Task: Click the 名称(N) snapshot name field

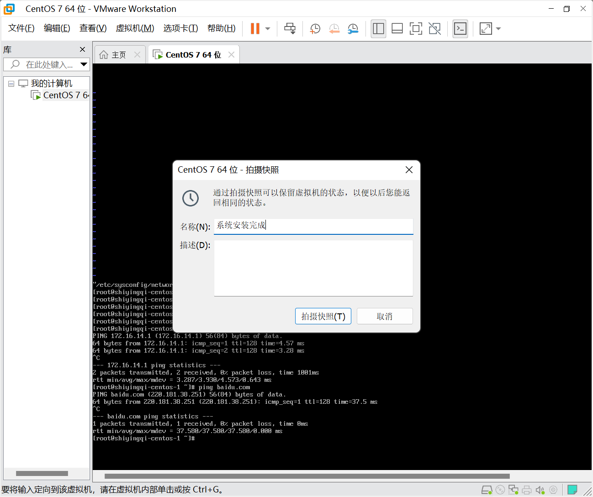Action: click(313, 226)
